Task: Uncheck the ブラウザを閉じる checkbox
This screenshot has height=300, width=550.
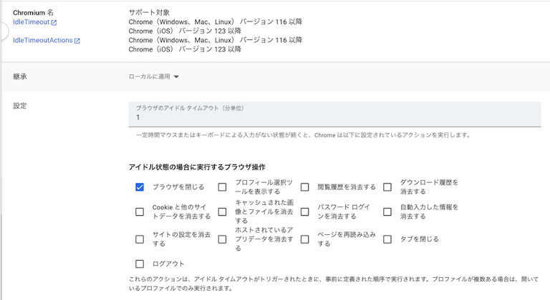Action: pyautogui.click(x=140, y=187)
